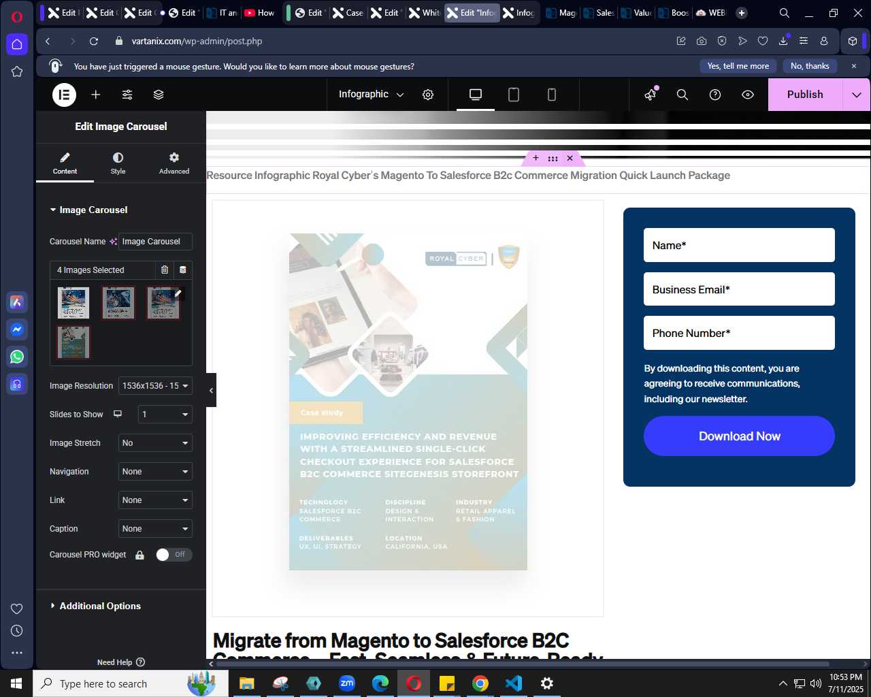Open page settings gear icon

tap(428, 95)
